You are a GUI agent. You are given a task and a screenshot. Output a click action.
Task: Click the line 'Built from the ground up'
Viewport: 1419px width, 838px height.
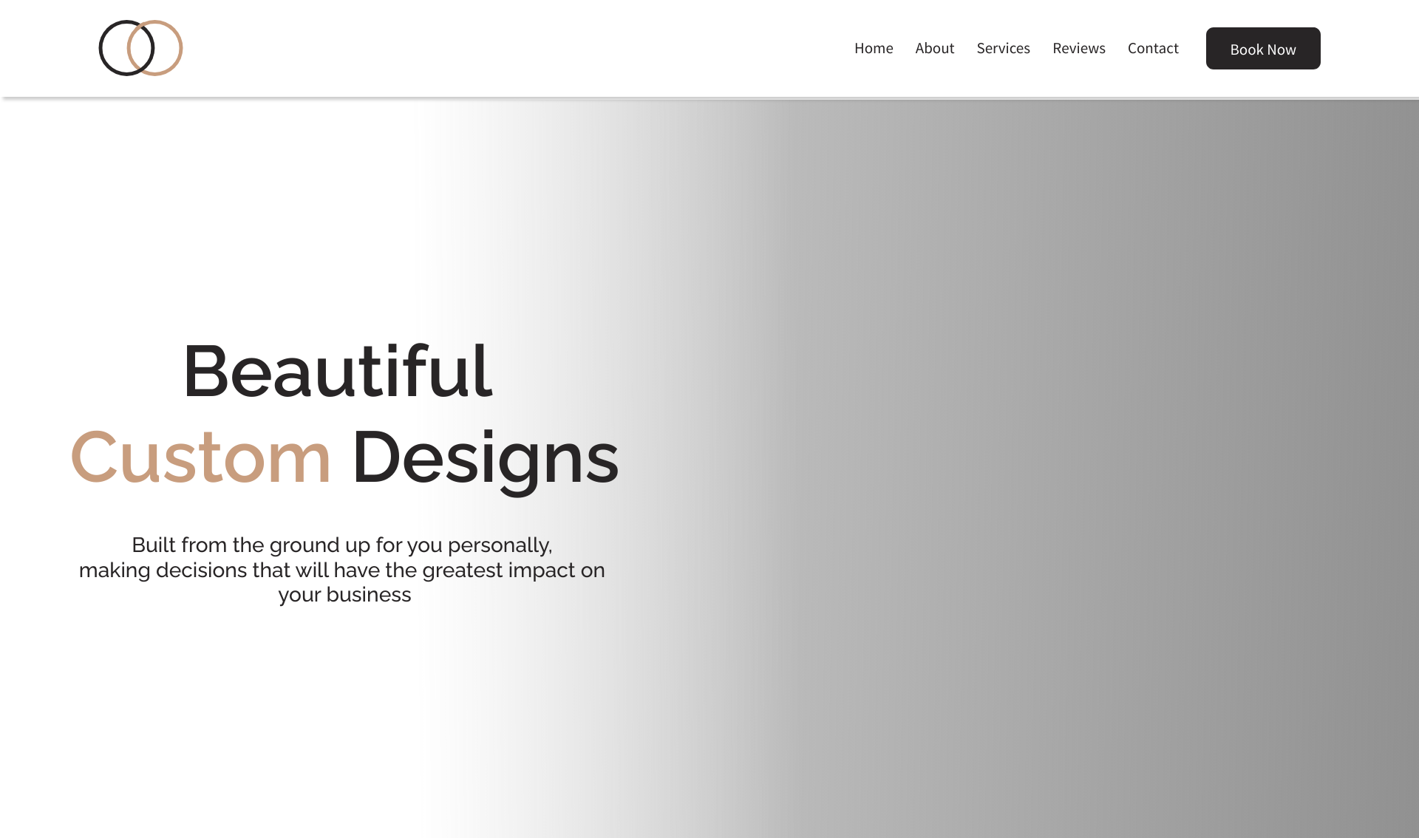tap(341, 545)
